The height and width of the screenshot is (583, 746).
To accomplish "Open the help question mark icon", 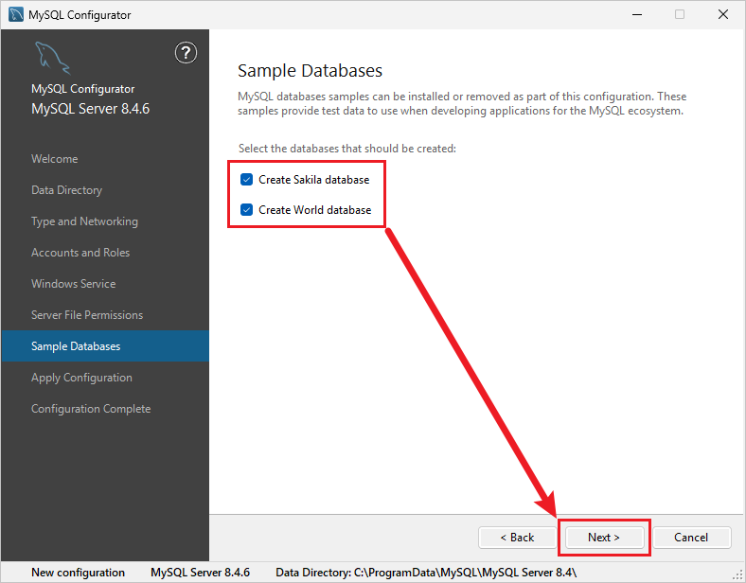I will point(186,53).
